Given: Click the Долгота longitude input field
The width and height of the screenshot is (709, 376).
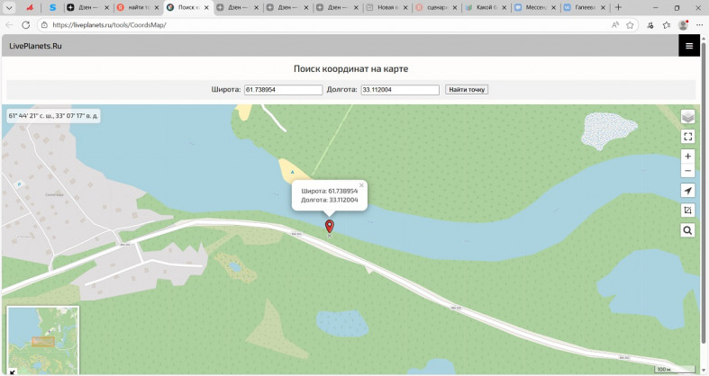Looking at the screenshot, I should [399, 89].
